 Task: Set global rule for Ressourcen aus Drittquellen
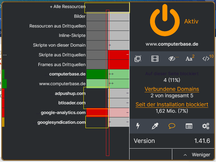click(97, 26)
